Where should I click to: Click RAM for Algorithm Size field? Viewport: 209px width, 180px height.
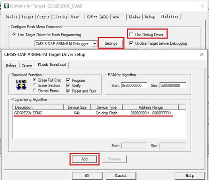(173, 85)
